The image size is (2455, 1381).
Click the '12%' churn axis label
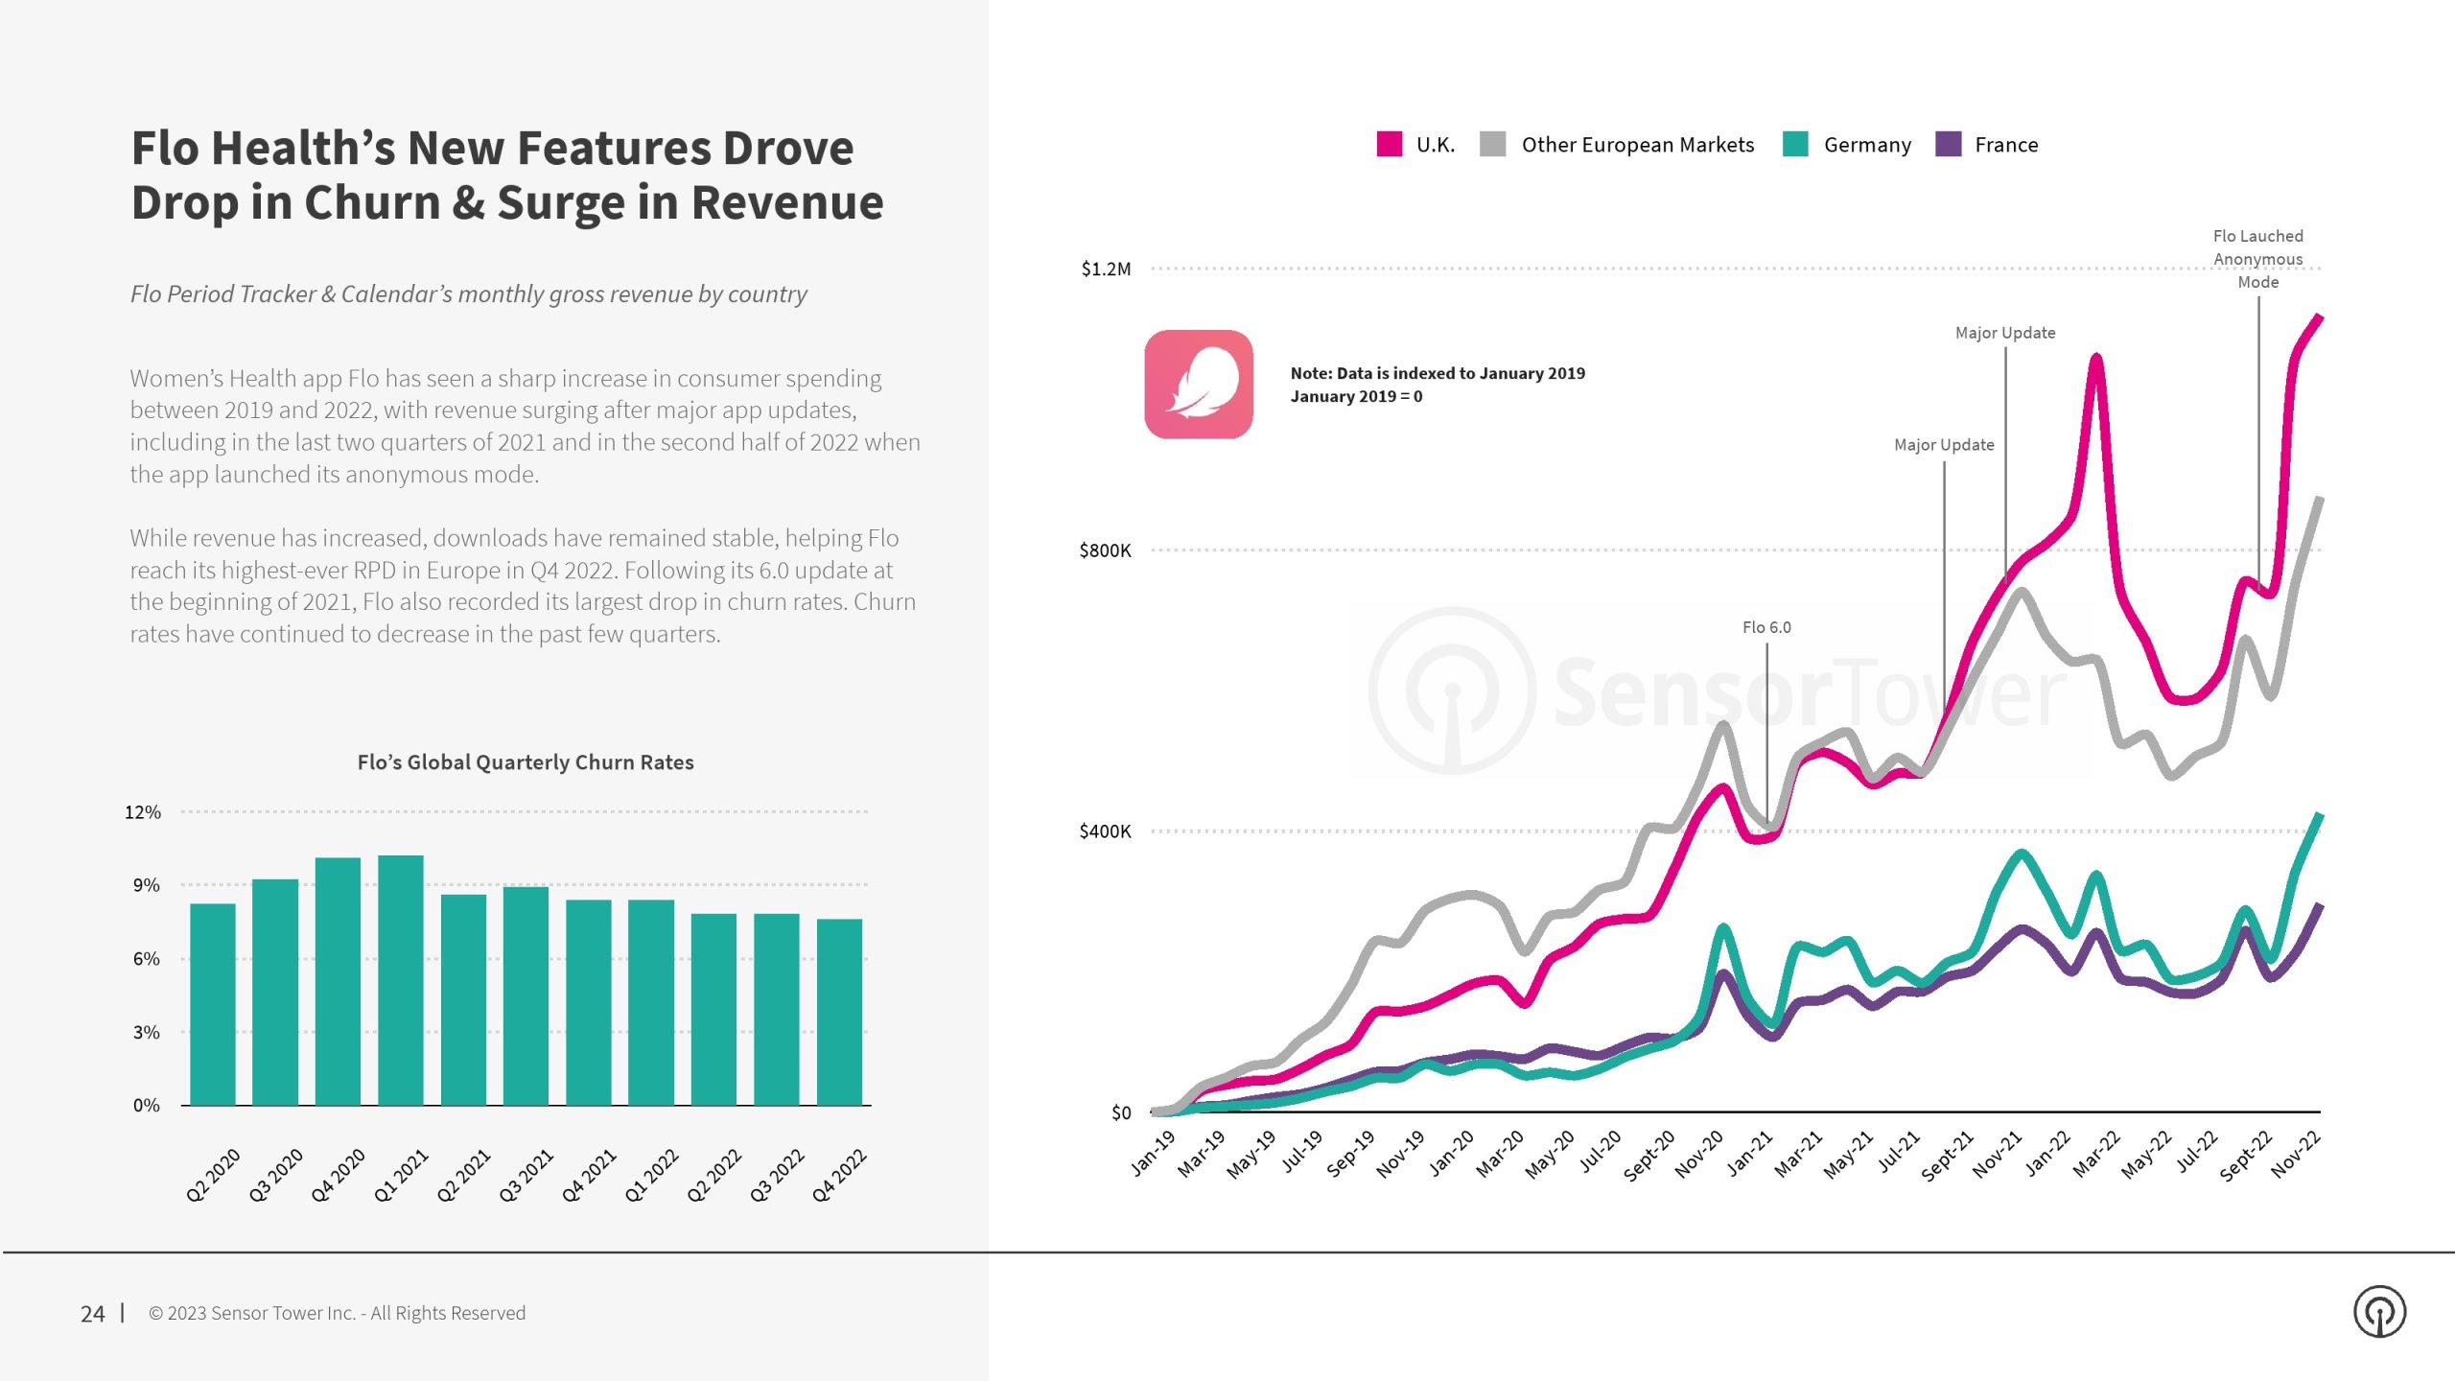click(x=143, y=812)
